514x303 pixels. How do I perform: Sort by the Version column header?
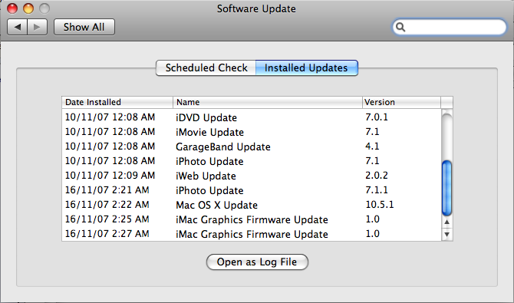(x=401, y=102)
